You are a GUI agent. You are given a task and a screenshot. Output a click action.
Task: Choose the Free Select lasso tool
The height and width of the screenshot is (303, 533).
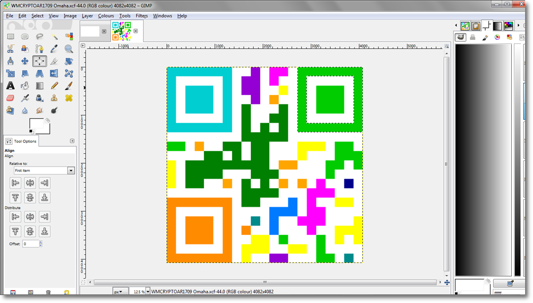click(x=39, y=36)
